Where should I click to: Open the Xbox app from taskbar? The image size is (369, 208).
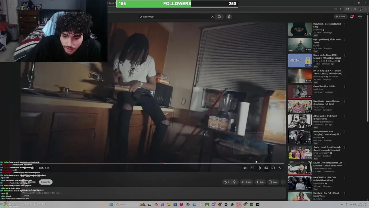(x=207, y=205)
